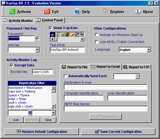Click the green Activate icon

[x=12, y=11]
